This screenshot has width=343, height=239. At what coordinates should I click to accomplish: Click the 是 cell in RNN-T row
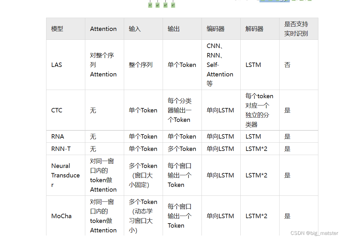click(x=299, y=149)
